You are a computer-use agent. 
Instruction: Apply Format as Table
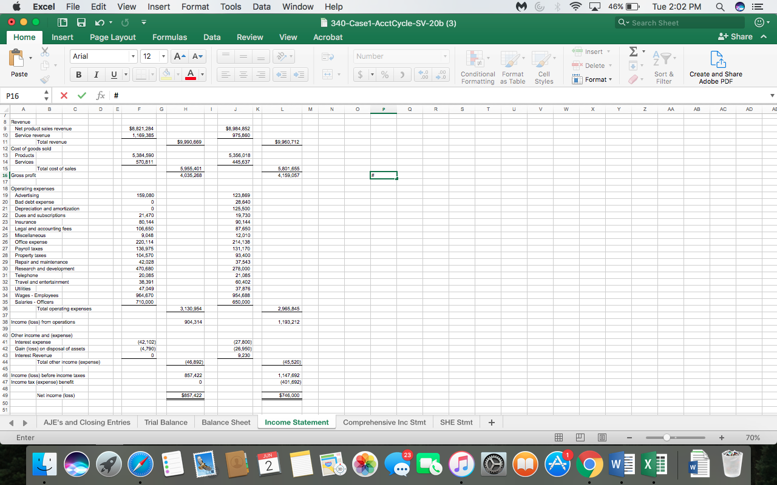(x=512, y=67)
